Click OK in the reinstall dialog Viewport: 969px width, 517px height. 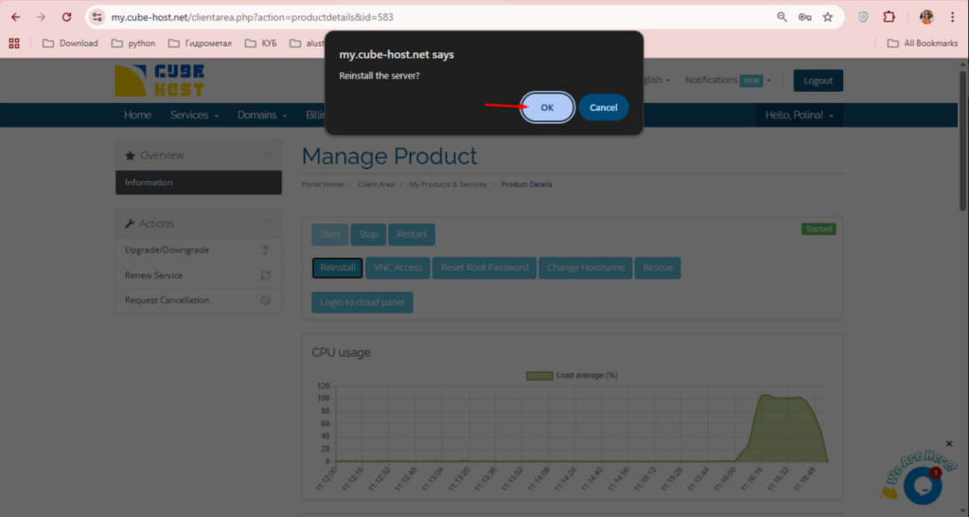pos(547,107)
